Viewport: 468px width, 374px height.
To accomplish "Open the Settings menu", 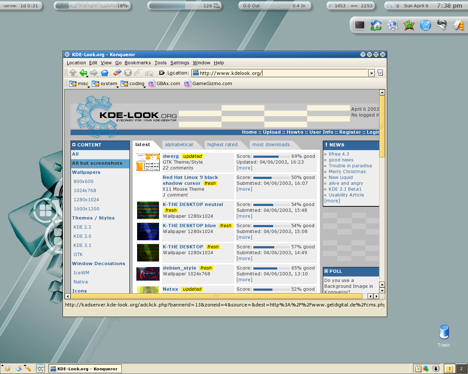I will tap(180, 63).
